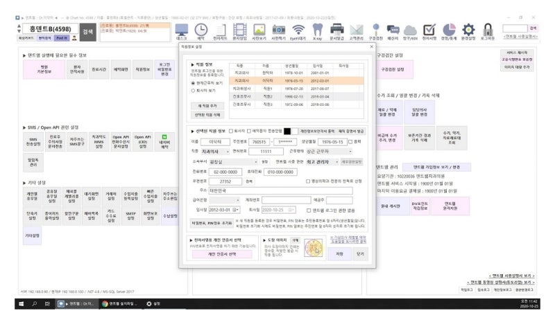Viewport: 555px width, 324px height.
Task: Open the claims/EDI cloud icon
Action: pos(410,31)
